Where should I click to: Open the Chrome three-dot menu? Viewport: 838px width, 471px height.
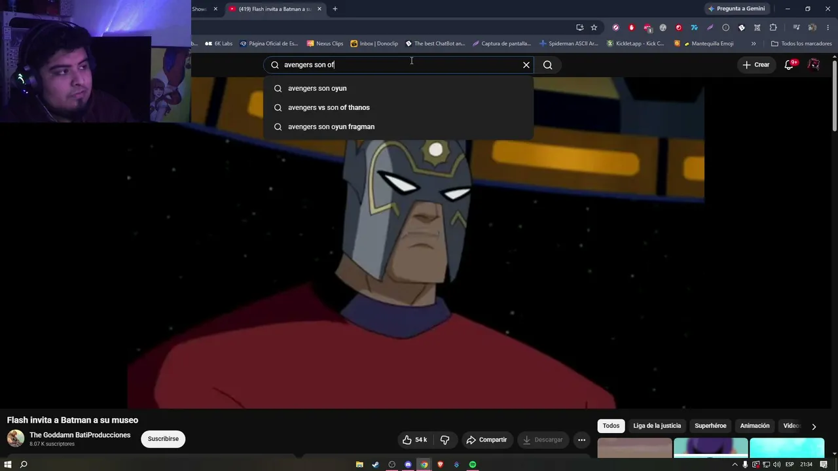click(828, 27)
